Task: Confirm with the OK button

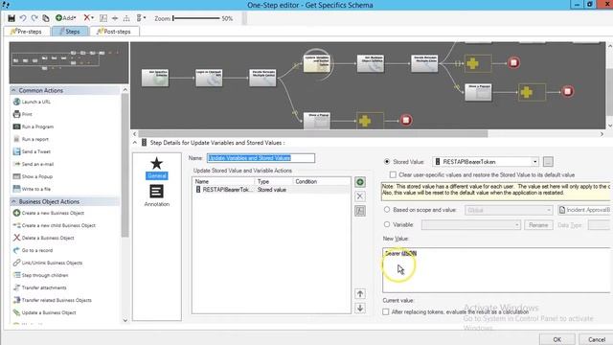Action: [557, 339]
